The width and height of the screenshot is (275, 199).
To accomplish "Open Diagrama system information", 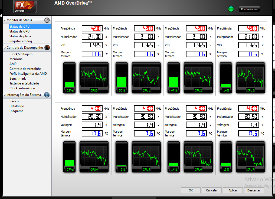I will click(x=16, y=111).
